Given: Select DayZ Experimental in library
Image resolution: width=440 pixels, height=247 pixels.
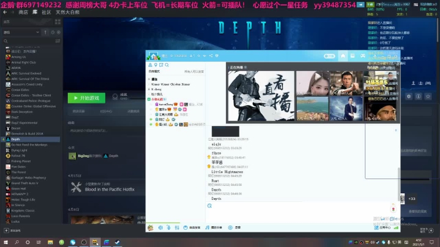Looking at the screenshot, I should (x=24, y=123).
